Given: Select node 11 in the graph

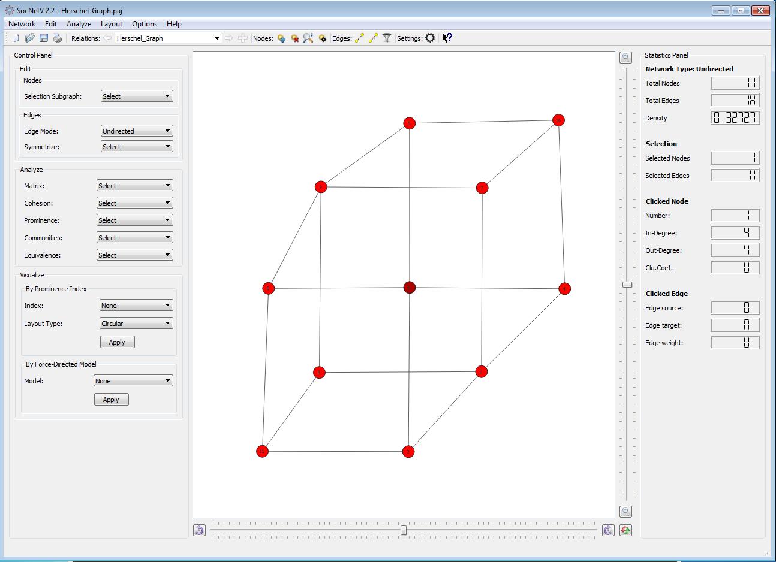Looking at the screenshot, I should (262, 451).
